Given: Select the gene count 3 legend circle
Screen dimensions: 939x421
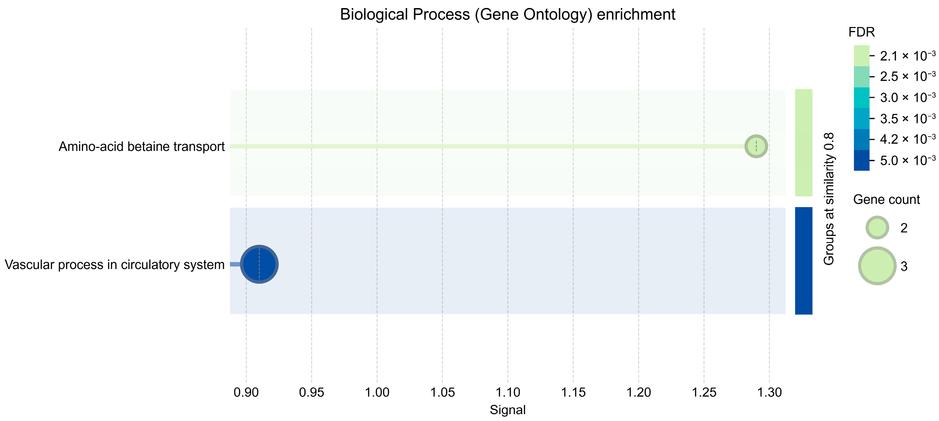Looking at the screenshot, I should pyautogui.click(x=877, y=266).
